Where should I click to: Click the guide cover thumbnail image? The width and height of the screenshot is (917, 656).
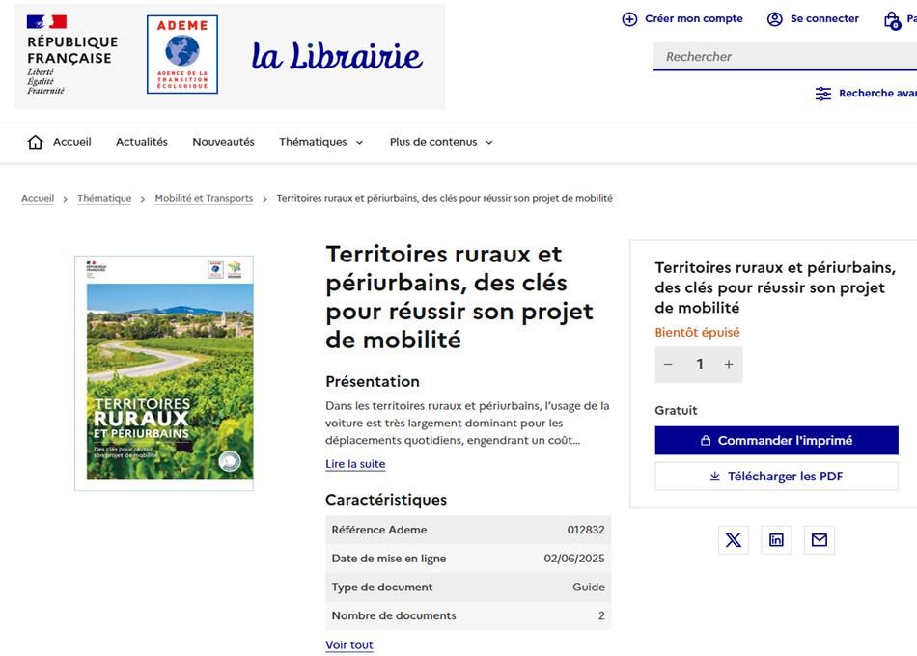(164, 373)
